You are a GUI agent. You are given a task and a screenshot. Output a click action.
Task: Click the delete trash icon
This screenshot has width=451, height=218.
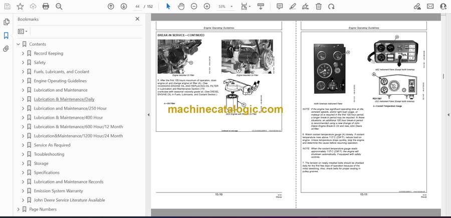319,7
